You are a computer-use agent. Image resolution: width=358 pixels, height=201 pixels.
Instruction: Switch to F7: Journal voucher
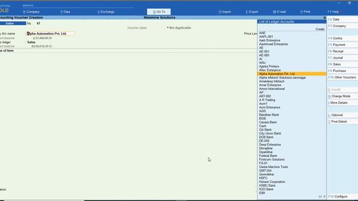(342, 58)
